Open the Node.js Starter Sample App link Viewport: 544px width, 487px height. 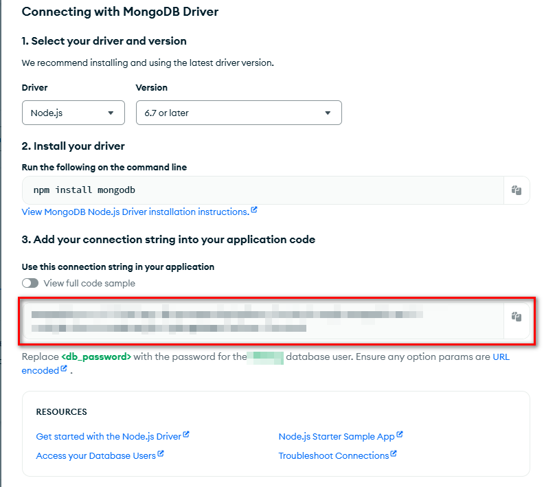click(336, 436)
